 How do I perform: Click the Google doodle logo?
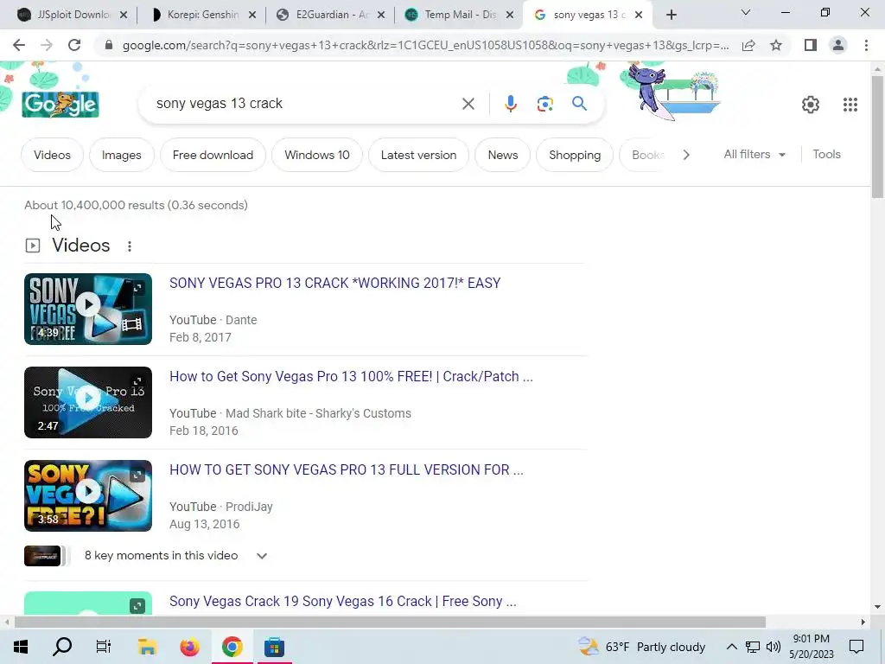click(60, 104)
